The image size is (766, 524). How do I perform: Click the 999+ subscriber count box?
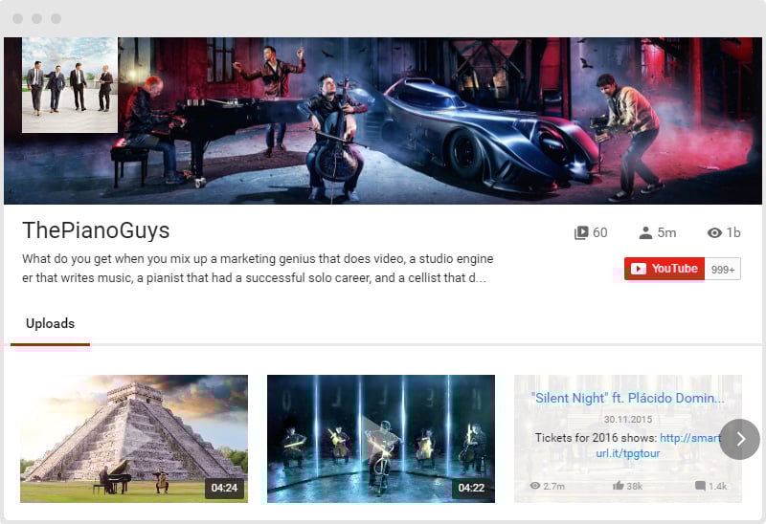click(x=723, y=269)
